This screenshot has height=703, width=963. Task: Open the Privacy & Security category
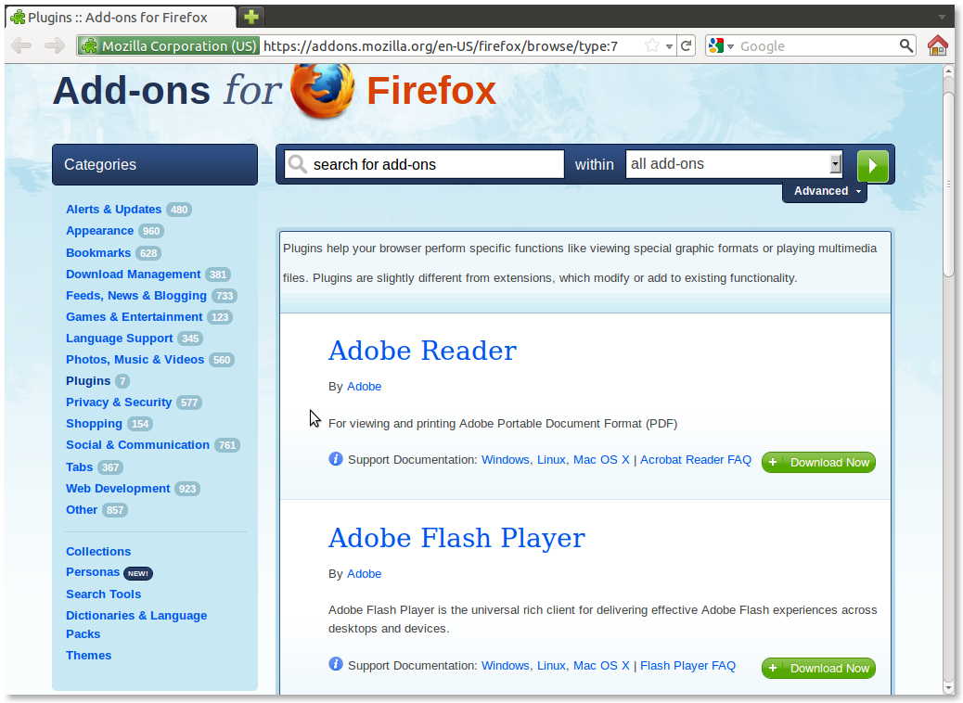[x=119, y=403]
